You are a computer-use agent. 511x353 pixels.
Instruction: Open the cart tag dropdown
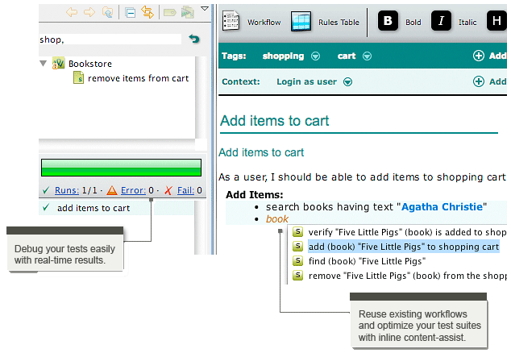[x=368, y=56]
